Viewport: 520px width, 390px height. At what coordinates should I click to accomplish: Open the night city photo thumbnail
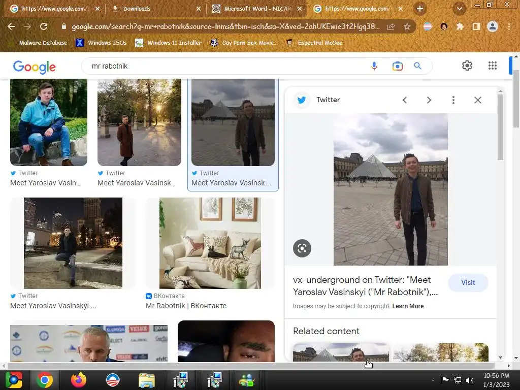click(73, 243)
